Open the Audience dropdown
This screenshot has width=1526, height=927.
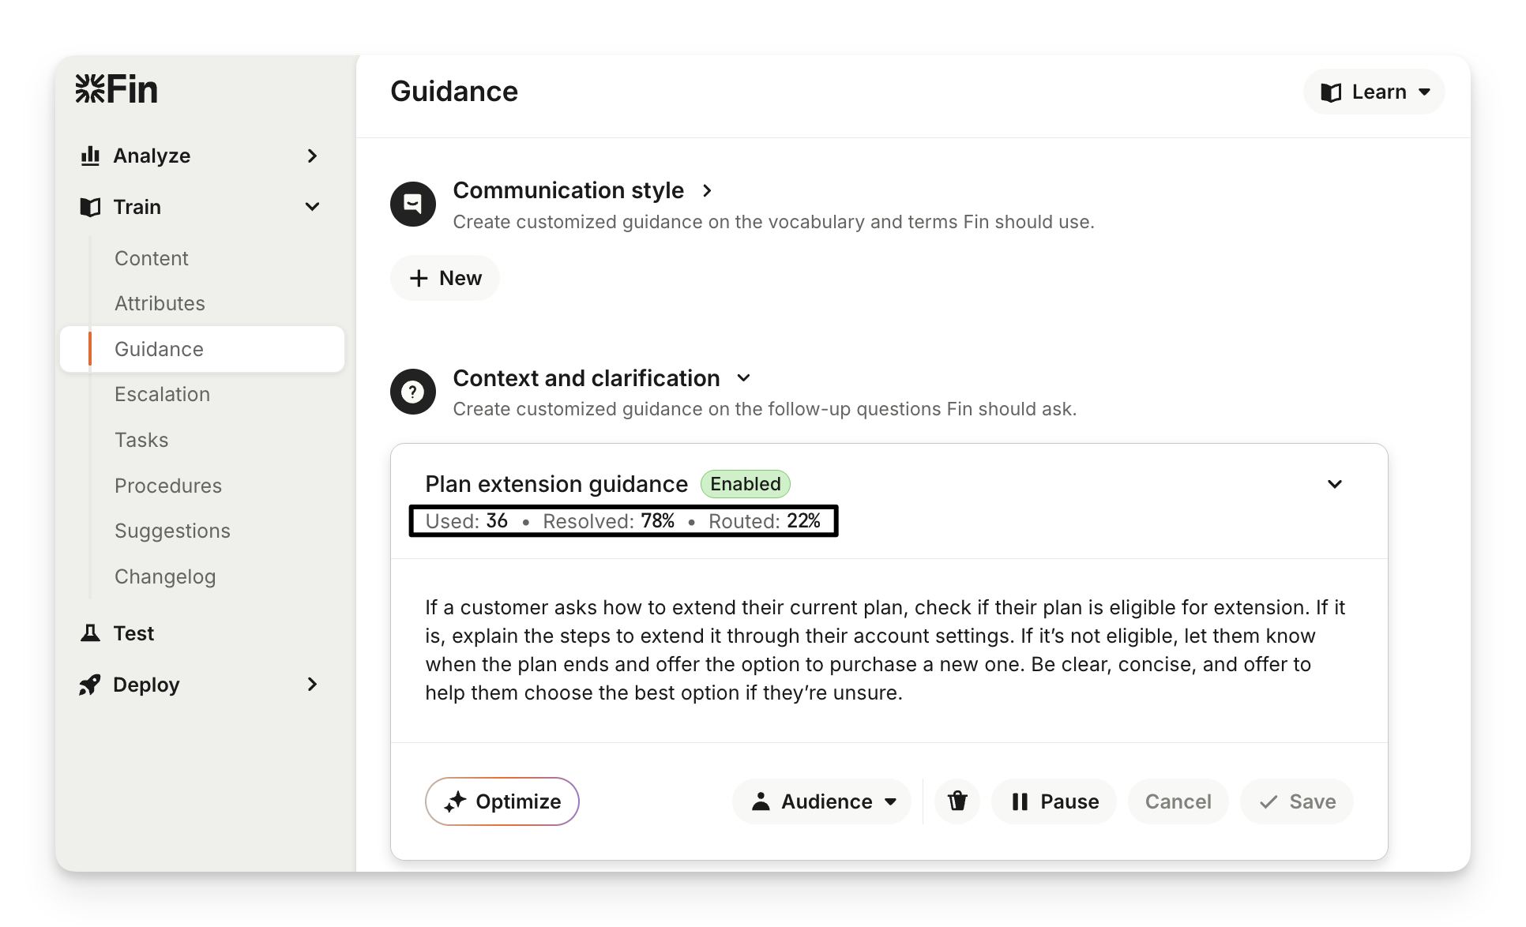822,801
